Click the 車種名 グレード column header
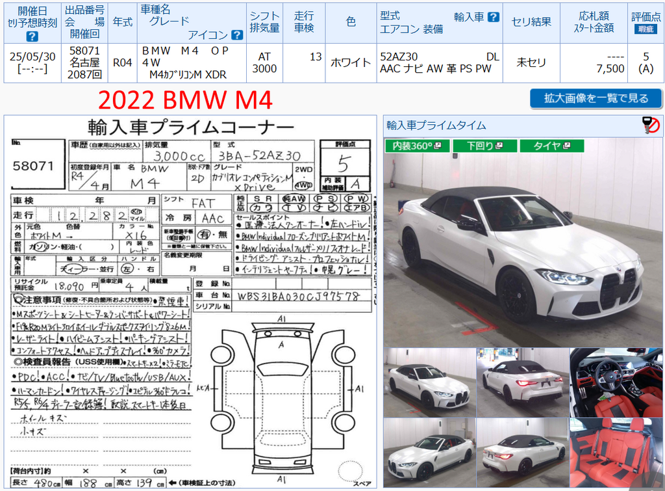This screenshot has height=491, width=665. coord(192,22)
